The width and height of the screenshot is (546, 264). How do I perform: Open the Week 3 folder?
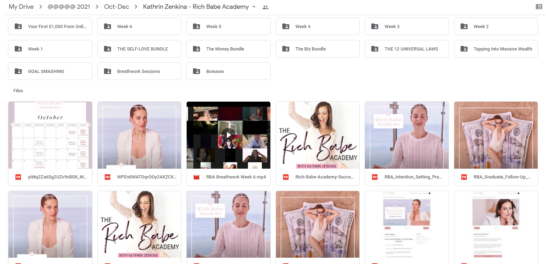pos(407,26)
